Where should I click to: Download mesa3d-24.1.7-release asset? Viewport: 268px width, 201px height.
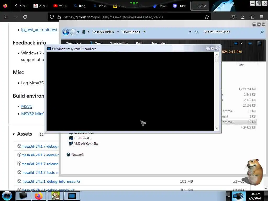coord(40,164)
